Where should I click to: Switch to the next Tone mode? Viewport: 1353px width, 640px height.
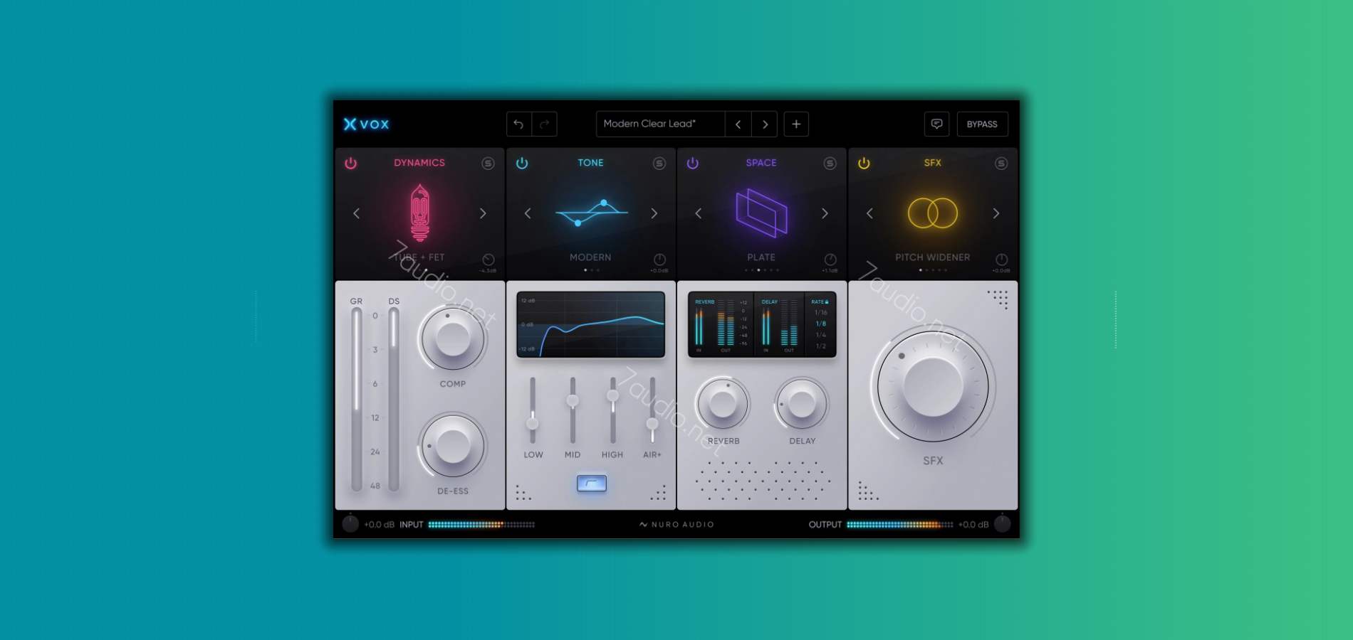(654, 213)
